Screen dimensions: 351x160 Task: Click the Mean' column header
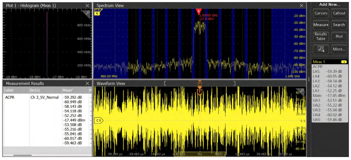(x=74, y=90)
